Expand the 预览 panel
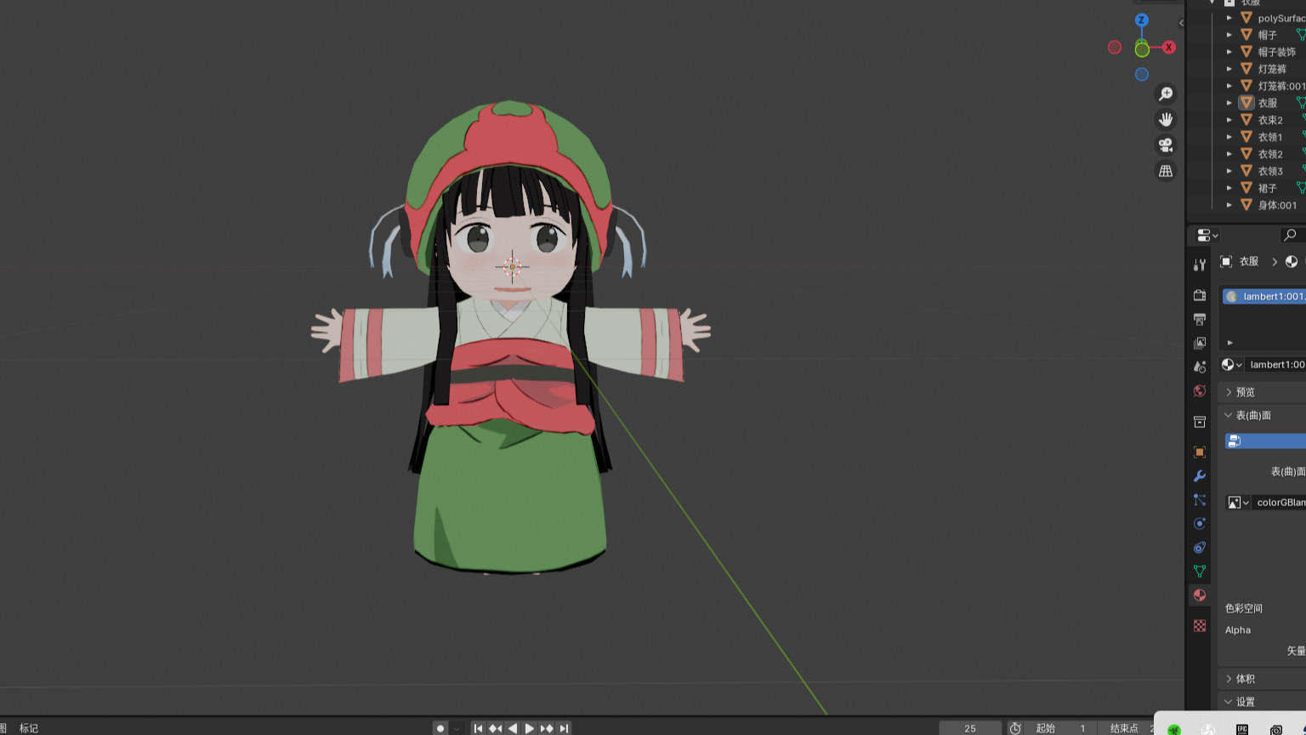 (1245, 392)
